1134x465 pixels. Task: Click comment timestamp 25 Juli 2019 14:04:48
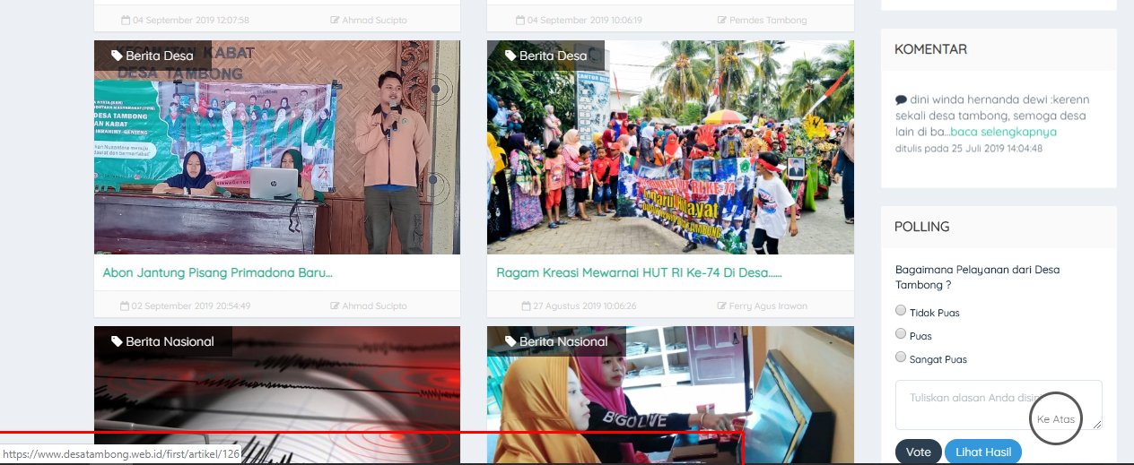coord(969,148)
